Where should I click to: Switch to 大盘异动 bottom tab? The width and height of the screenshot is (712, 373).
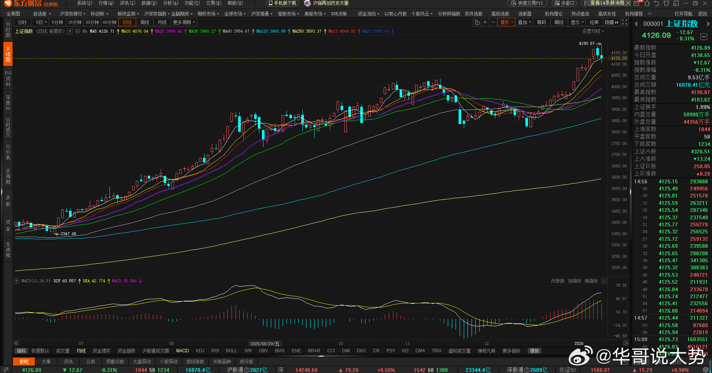click(142, 362)
